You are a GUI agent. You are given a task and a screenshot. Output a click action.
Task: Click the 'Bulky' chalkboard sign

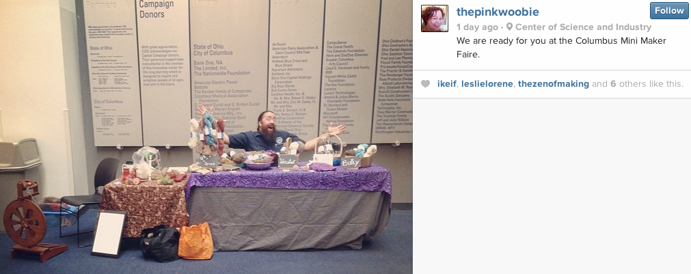pyautogui.click(x=351, y=162)
